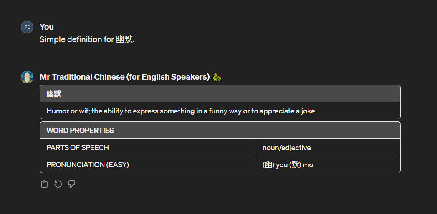This screenshot has width=437, height=214.
Task: Click the PE user avatar
Action: point(27,27)
